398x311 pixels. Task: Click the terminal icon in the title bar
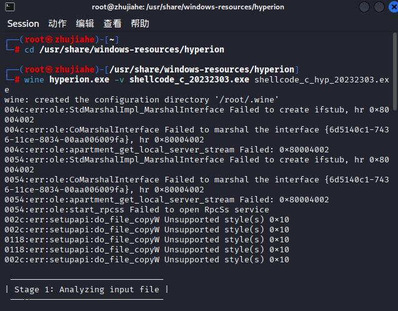10,7
